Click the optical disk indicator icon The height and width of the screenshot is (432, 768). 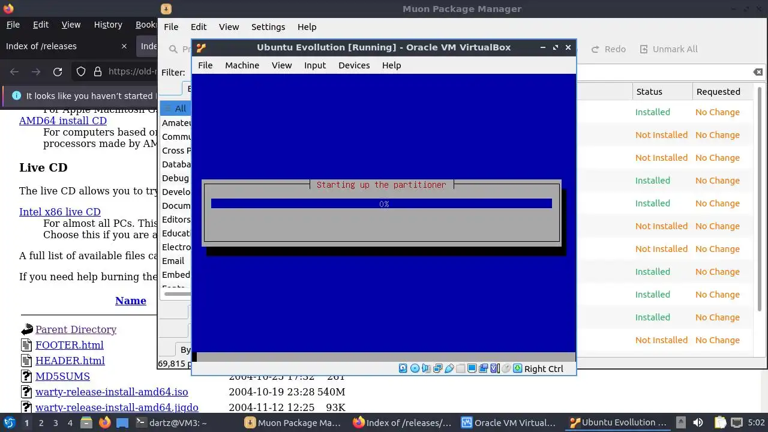pos(415,368)
